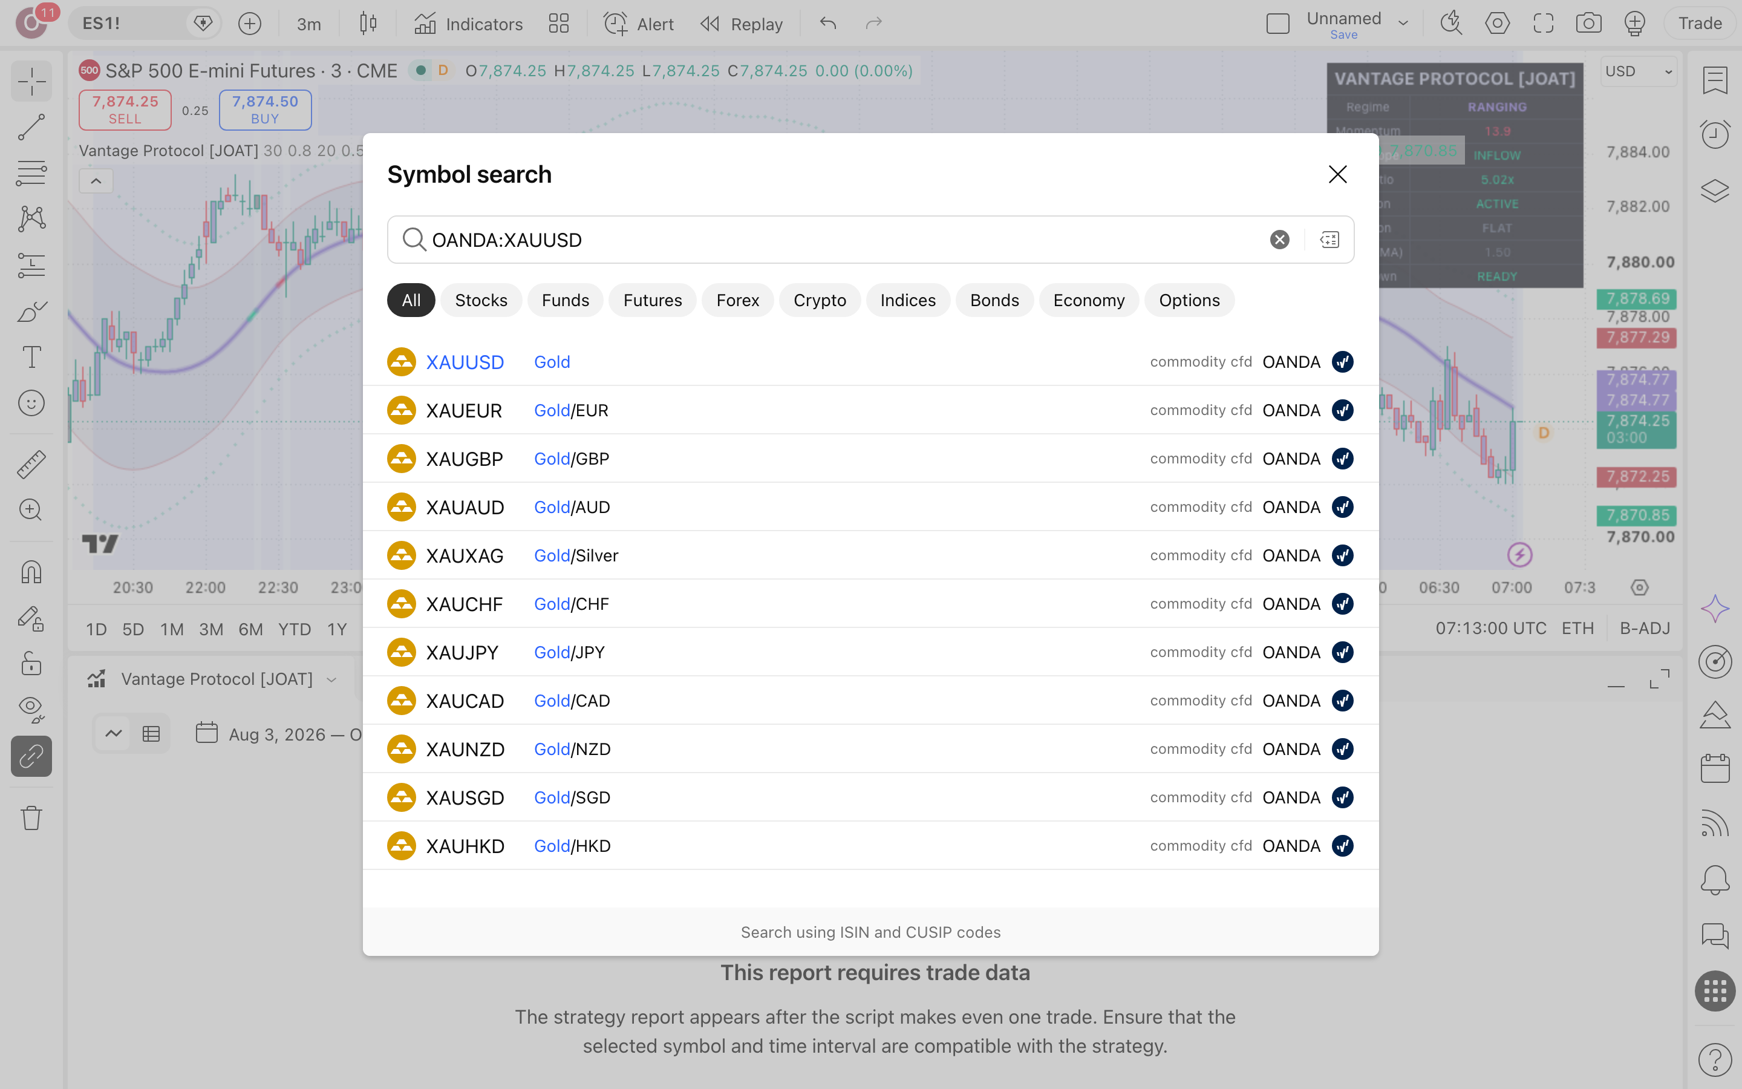Select the XAUJPY Gold/JPY result
Viewport: 1742px width, 1089px height.
pos(870,653)
